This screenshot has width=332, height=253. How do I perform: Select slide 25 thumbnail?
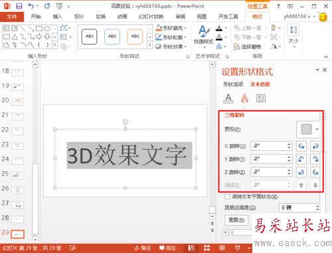click(x=18, y=175)
